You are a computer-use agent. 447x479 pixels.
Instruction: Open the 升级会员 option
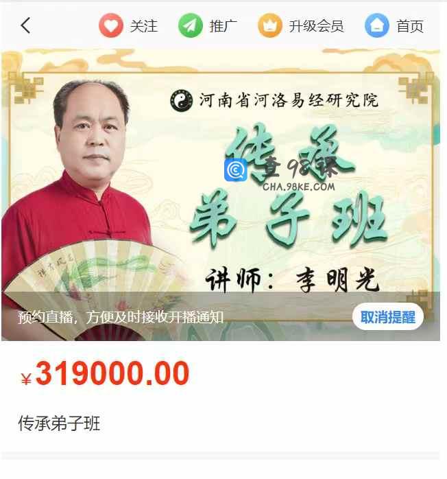coord(316,26)
